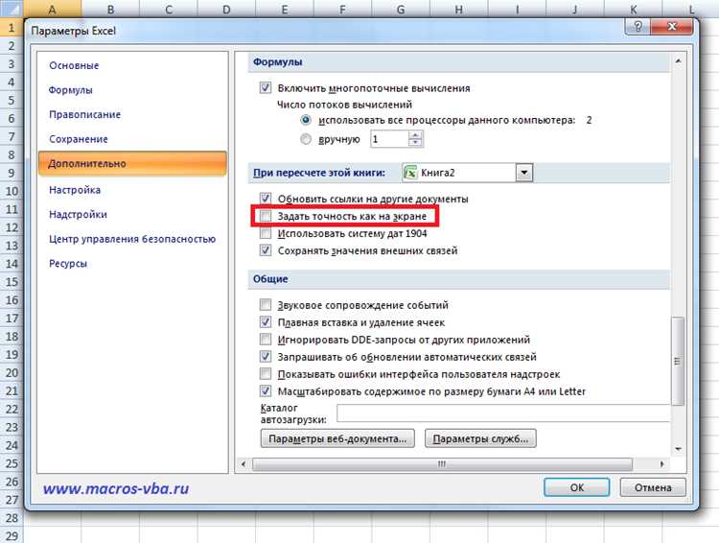Toggle Запрашивать об обновлении автоматических связей
Viewport: 719px width, 543px height.
[265, 356]
